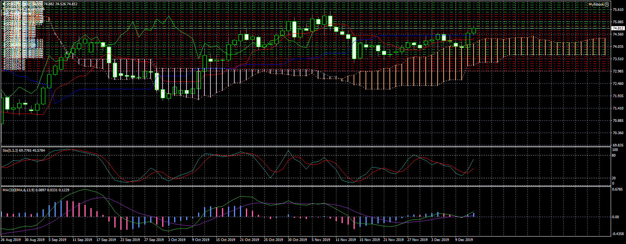Click the Myfxbook sad face icon

[607, 4]
